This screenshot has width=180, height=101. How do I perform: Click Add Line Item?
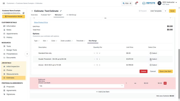point(103,92)
